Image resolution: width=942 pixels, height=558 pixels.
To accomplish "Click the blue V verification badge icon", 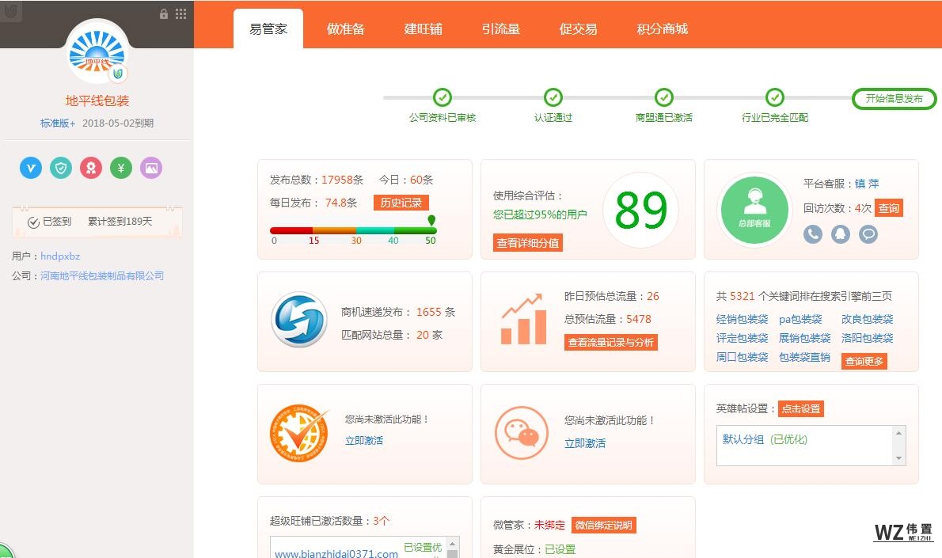I will tap(31, 168).
